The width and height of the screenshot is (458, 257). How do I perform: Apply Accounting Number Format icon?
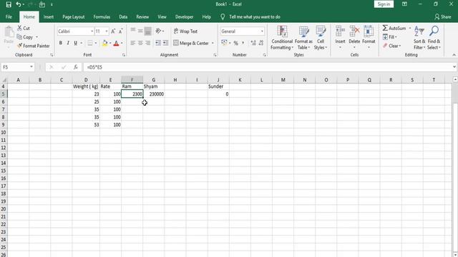pyautogui.click(x=224, y=43)
